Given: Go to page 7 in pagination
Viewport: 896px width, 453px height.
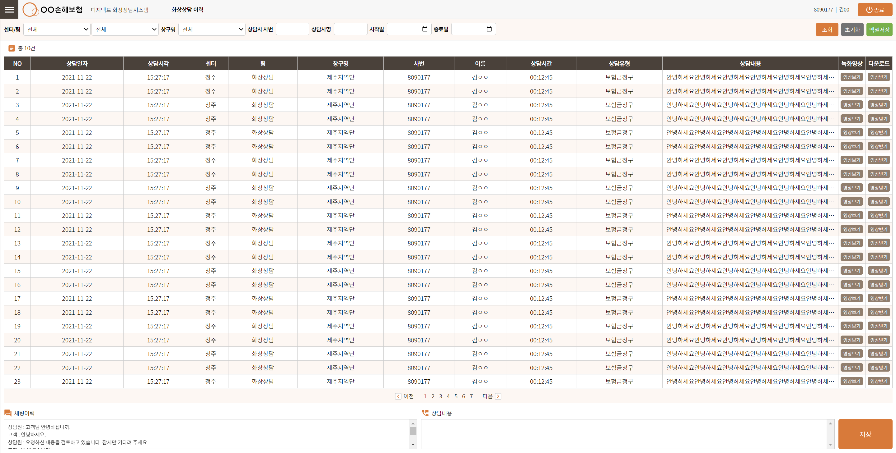Looking at the screenshot, I should point(471,396).
